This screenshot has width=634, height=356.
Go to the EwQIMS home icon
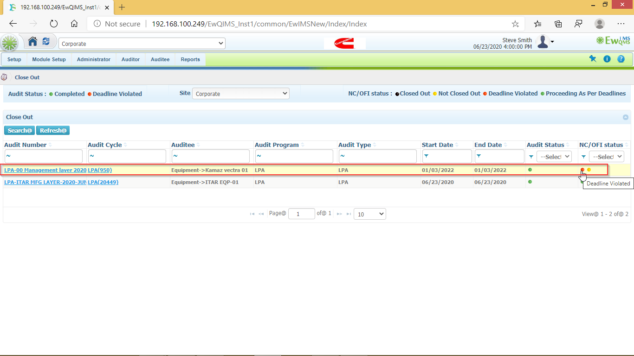click(x=32, y=42)
